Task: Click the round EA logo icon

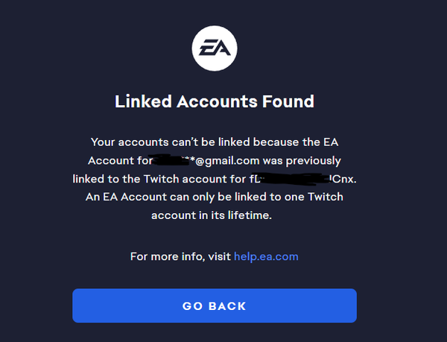Action: click(215, 48)
